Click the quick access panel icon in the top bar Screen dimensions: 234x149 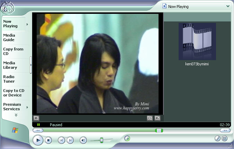tap(164, 6)
